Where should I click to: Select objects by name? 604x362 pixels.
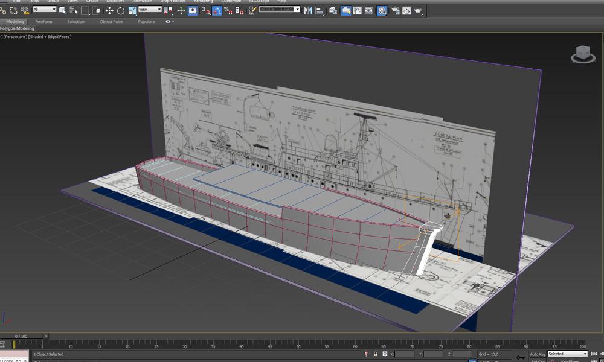tap(72, 10)
